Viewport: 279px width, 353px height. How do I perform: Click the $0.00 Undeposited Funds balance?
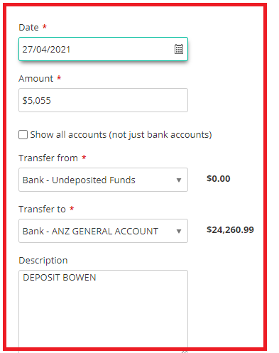pyautogui.click(x=218, y=178)
